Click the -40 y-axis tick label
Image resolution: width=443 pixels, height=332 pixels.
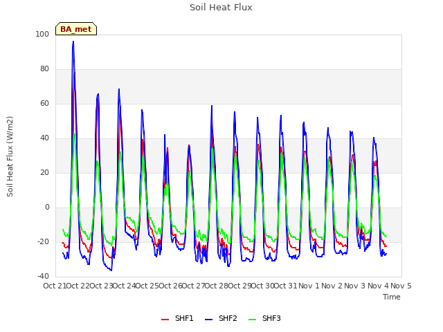click(43, 276)
